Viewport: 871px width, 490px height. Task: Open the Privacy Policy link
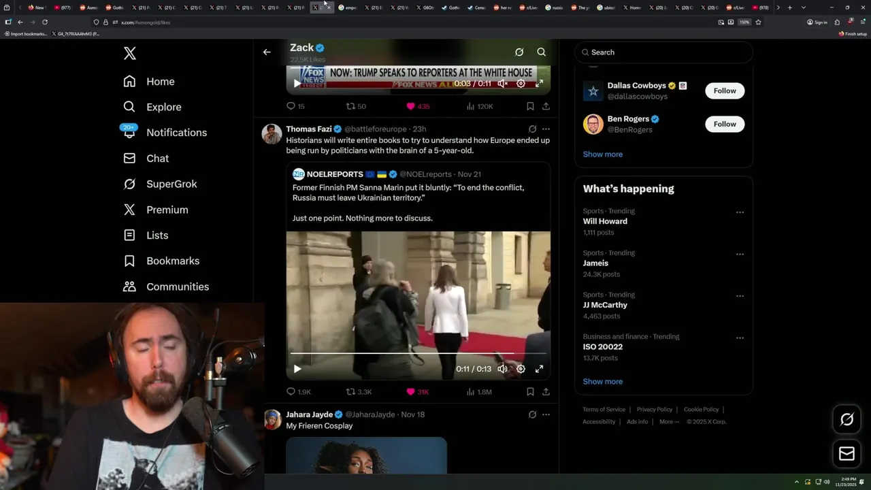point(654,410)
